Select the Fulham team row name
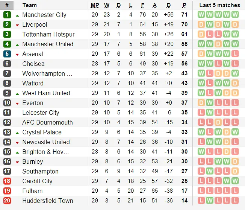245x210 pixels. 32,191
